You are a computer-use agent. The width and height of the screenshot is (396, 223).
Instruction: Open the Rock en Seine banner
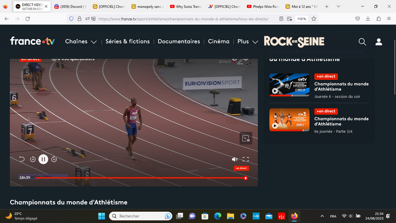point(294,42)
